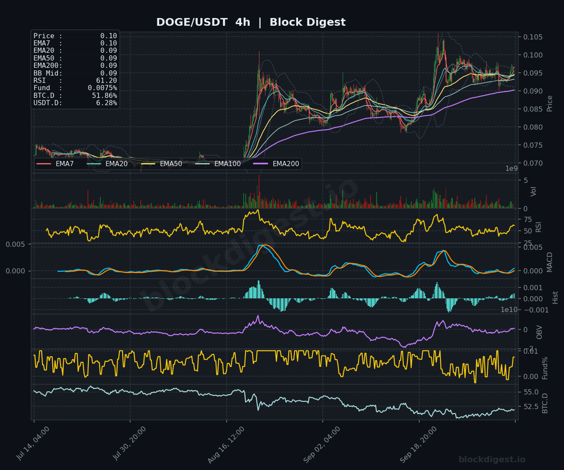Click the Sep 02, 04:00 date label
Viewport: 564px width, 470px height.
pyautogui.click(x=322, y=444)
